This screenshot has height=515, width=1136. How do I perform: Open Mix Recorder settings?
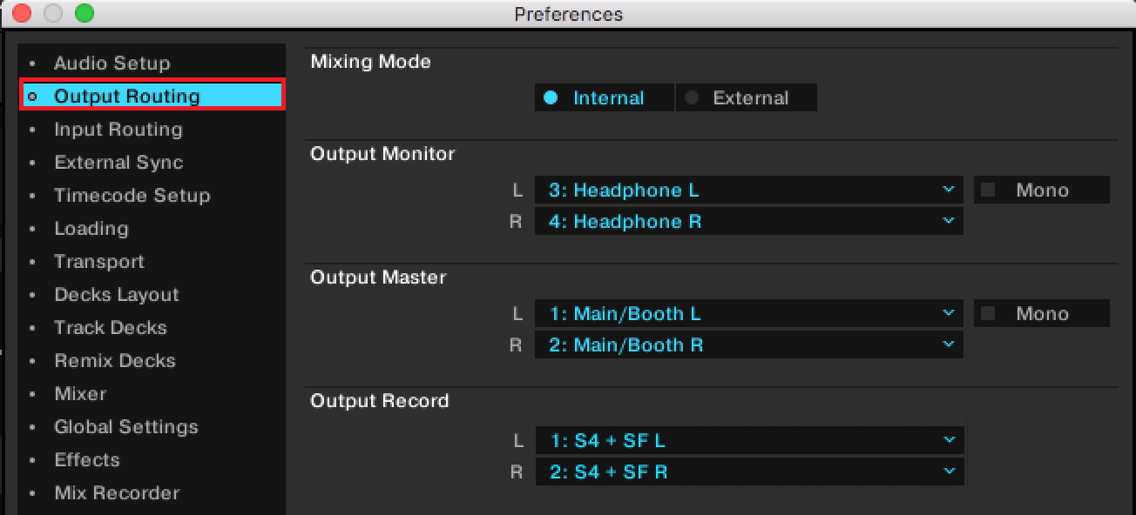tap(116, 493)
